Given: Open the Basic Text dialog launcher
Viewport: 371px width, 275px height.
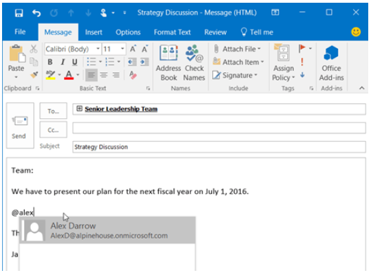Looking at the screenshot, I should tap(148, 89).
